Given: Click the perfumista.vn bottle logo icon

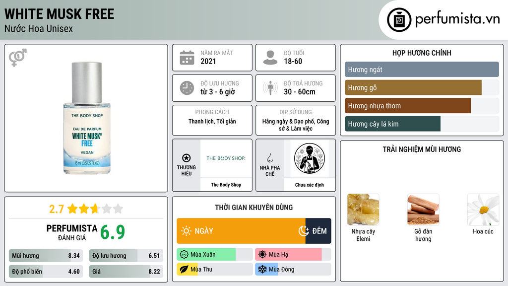Looking at the screenshot, I should click(399, 20).
